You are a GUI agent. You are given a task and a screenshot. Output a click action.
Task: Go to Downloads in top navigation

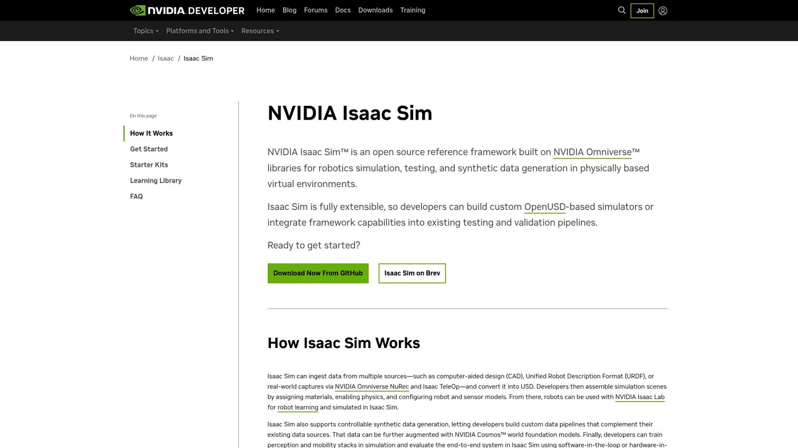(375, 10)
